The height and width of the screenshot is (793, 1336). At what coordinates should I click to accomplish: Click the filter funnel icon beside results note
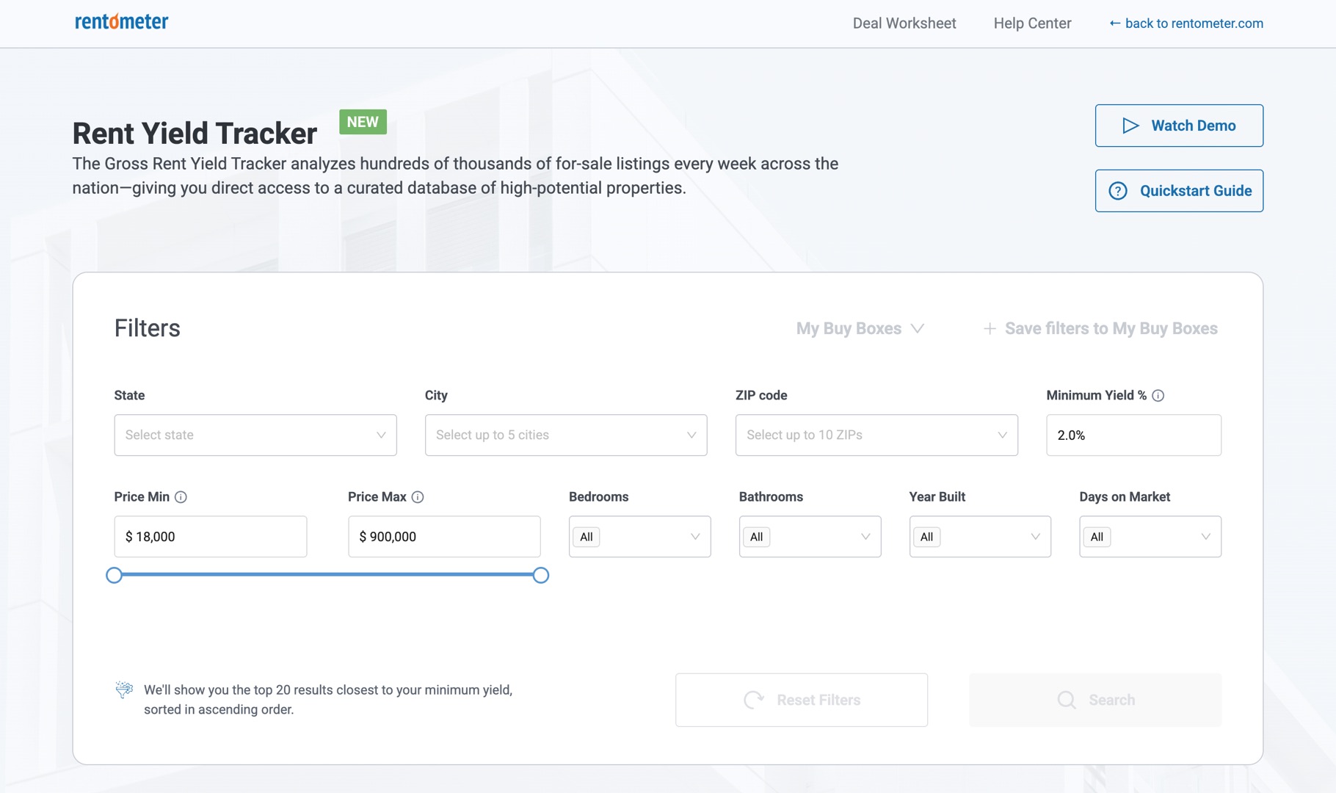coord(124,689)
